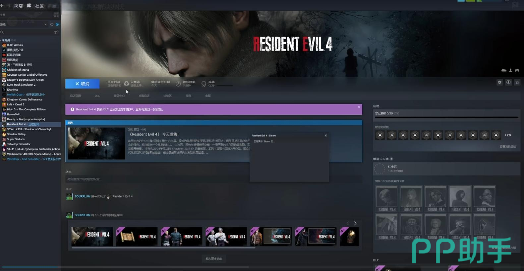Select Stardew Valley in the game list
Image resolution: width=524 pixels, height=271 pixels.
pyautogui.click(x=16, y=134)
